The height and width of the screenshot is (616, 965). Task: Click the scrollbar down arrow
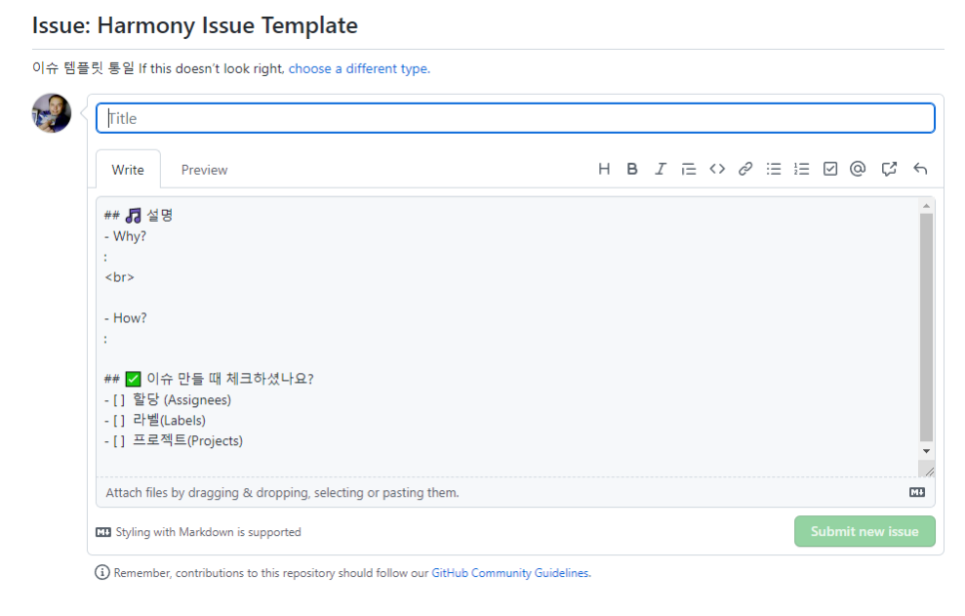point(926,451)
